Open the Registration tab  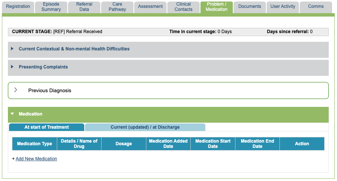18,7
